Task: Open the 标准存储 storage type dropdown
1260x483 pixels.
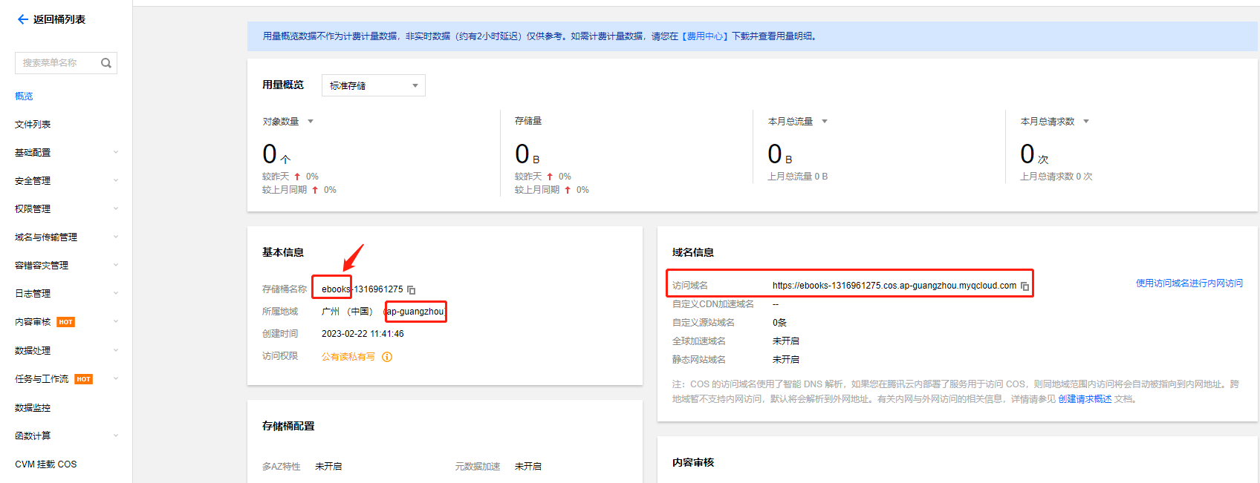Action: (373, 85)
